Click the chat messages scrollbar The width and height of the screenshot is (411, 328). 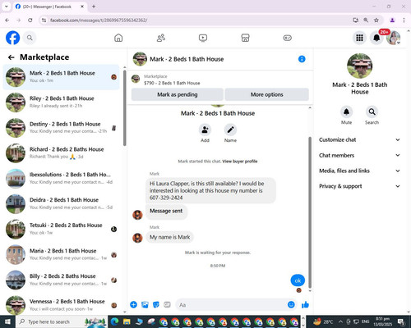point(310,212)
